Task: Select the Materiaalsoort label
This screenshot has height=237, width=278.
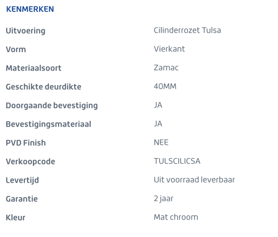Action: coord(33,68)
